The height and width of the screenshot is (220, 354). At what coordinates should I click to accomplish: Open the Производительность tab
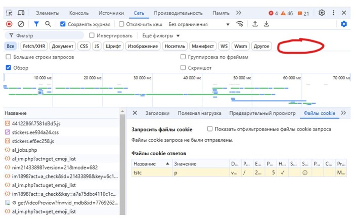click(x=178, y=13)
